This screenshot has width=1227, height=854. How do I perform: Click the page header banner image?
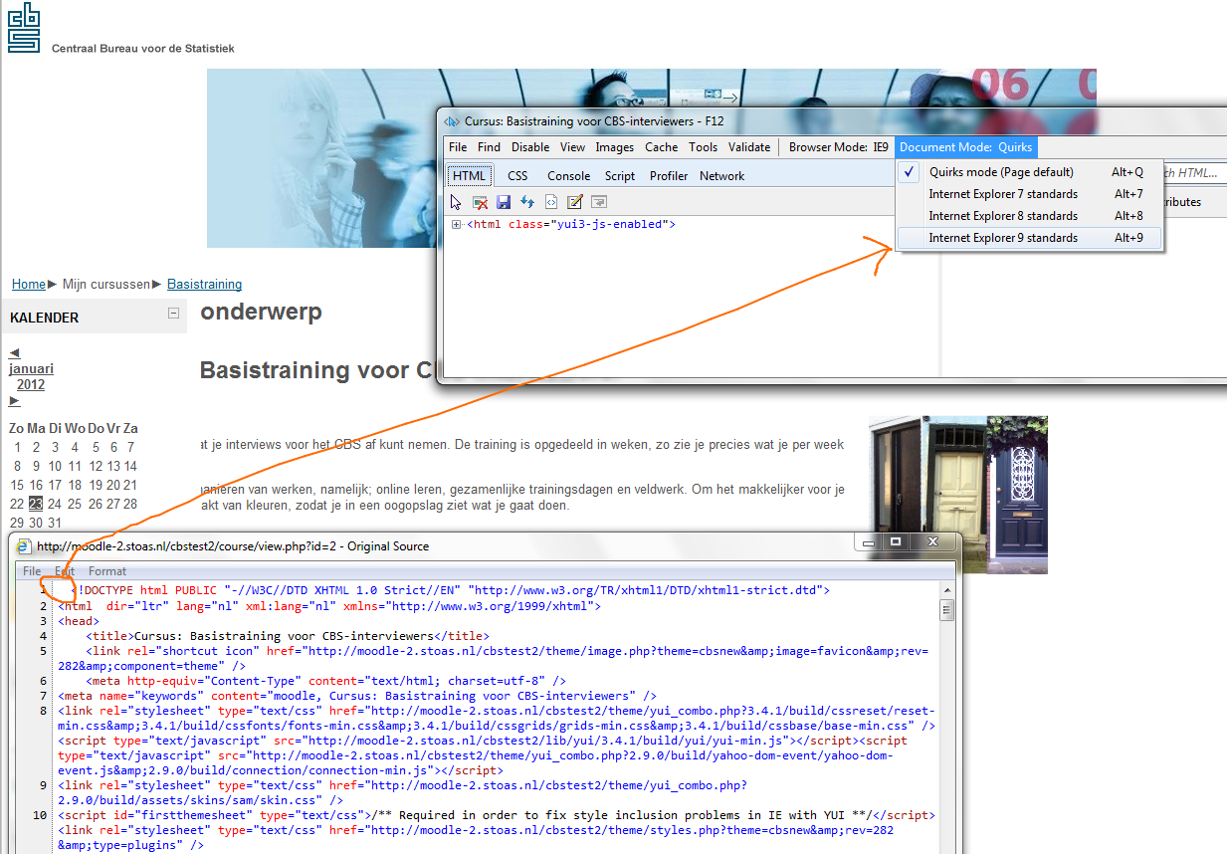coord(652,158)
